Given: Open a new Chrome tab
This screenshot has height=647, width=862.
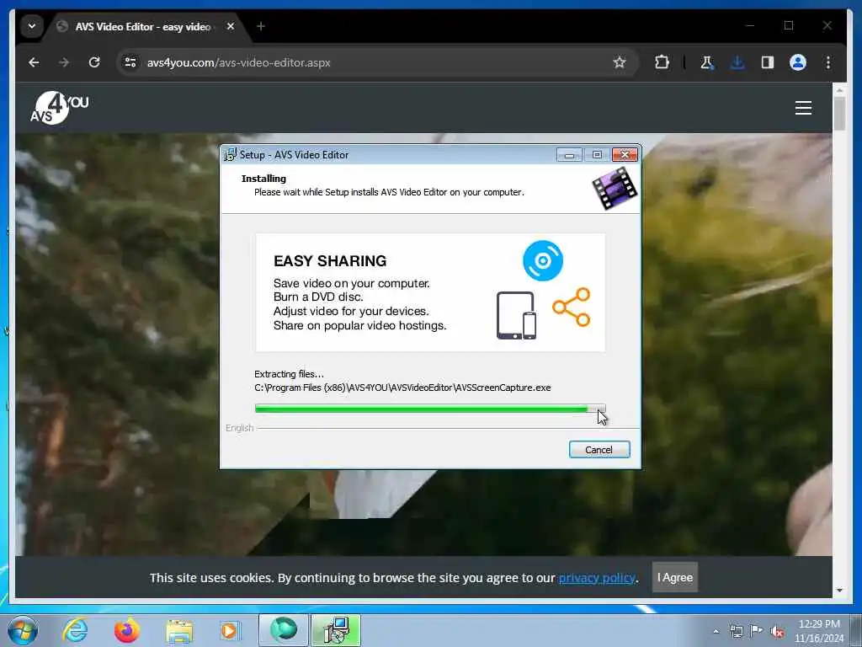Looking at the screenshot, I should pyautogui.click(x=261, y=26).
